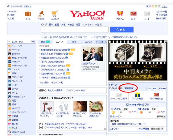Select リアルタイム search category
173x140 pixels.
tap(88, 24)
